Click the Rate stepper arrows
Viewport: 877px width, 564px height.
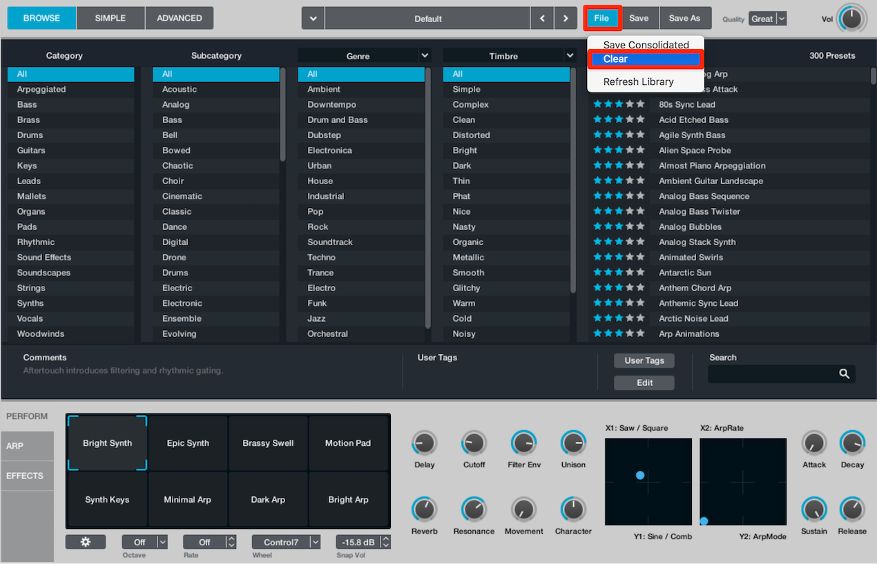pos(231,542)
